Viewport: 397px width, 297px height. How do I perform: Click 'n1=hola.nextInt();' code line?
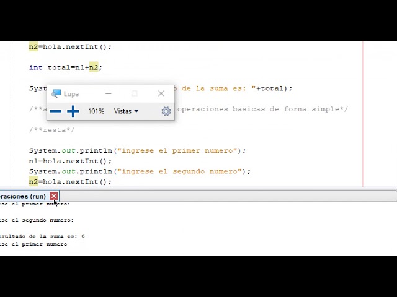tap(70, 161)
